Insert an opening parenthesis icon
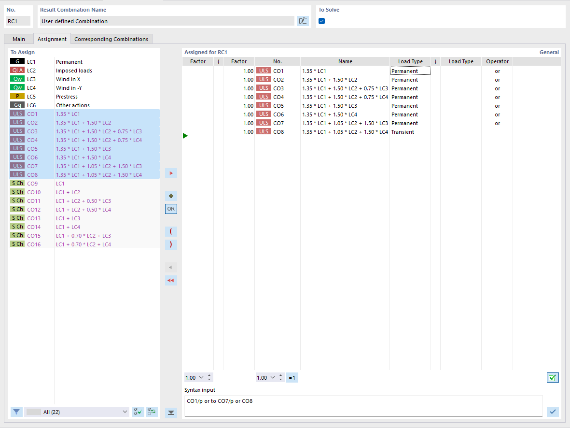570x428 pixels. coord(171,231)
